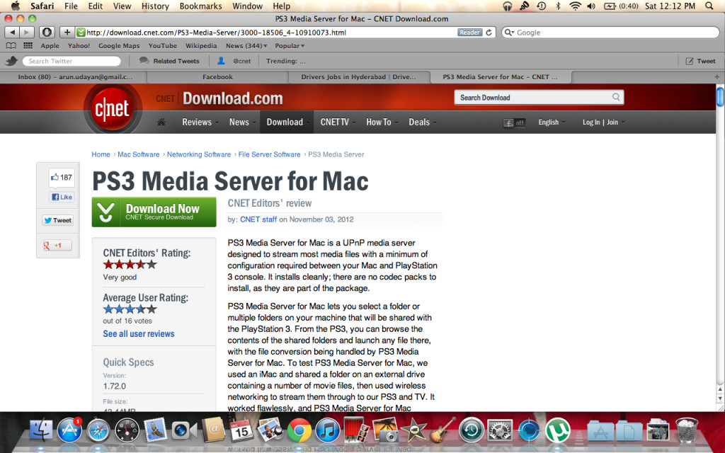Open the How To nav dropdown

pos(382,122)
